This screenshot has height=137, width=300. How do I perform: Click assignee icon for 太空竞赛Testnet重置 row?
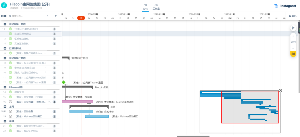54,82
